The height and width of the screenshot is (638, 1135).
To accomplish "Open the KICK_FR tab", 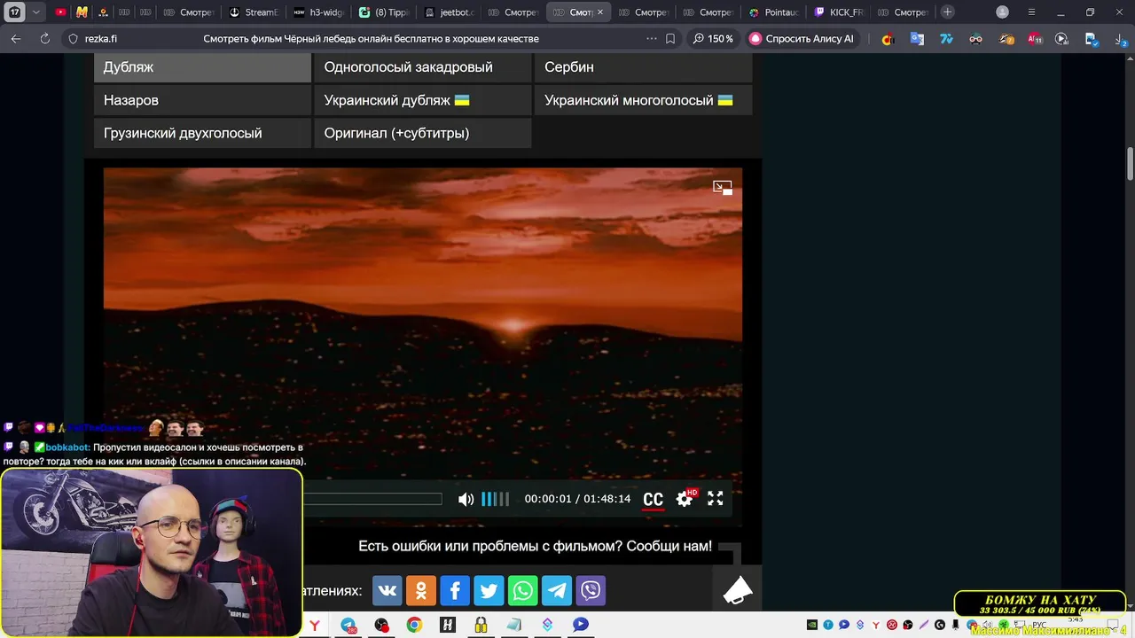I will pos(841,12).
